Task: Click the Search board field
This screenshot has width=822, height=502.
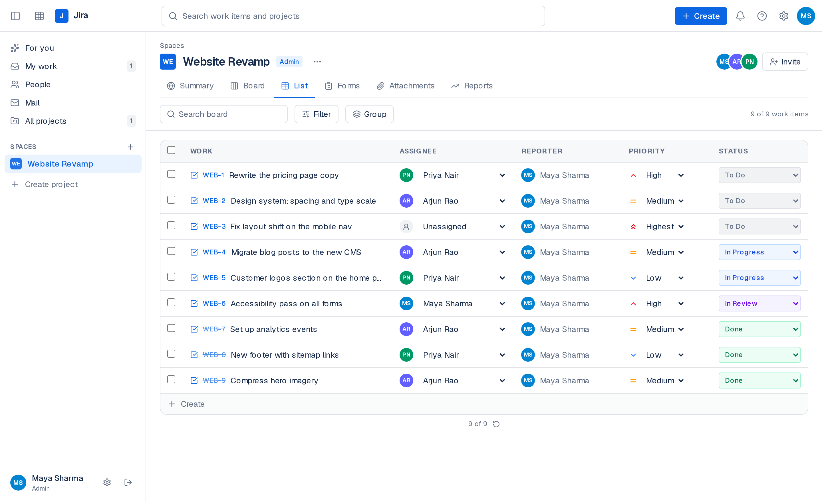Action: (x=223, y=114)
